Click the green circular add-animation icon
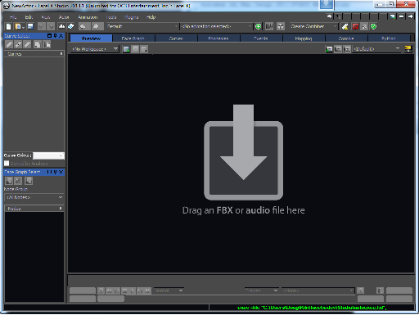 258,26
